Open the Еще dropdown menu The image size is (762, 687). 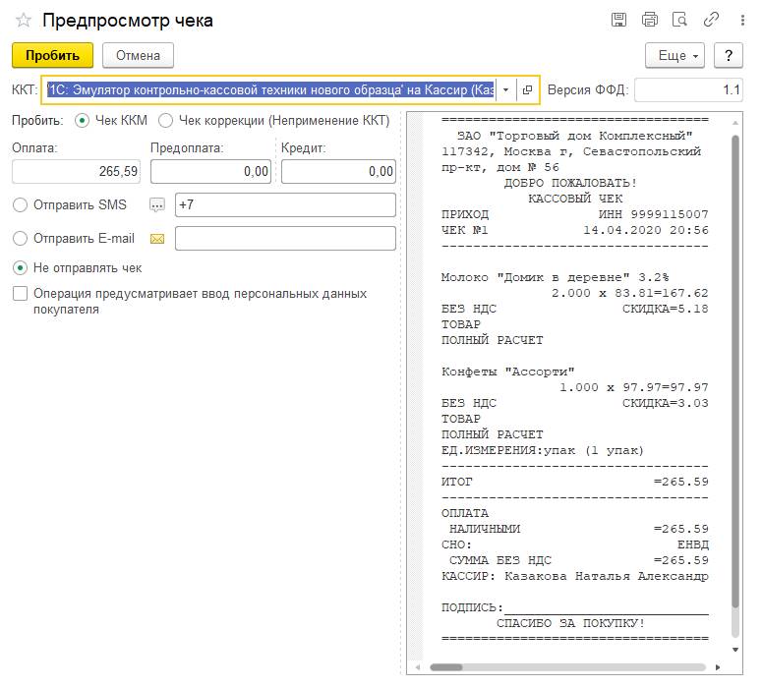point(675,55)
